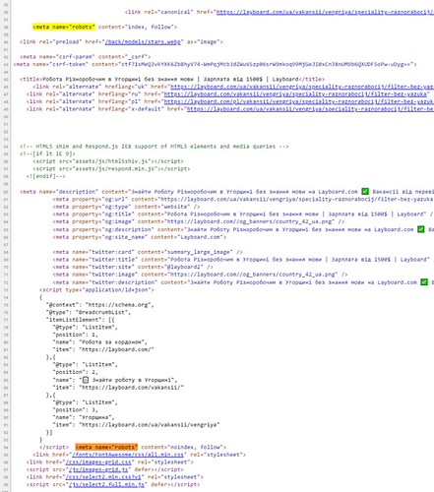This screenshot has height=492, width=434.
Task: Click the csrf-param meta tag line
Action: click(86, 57)
